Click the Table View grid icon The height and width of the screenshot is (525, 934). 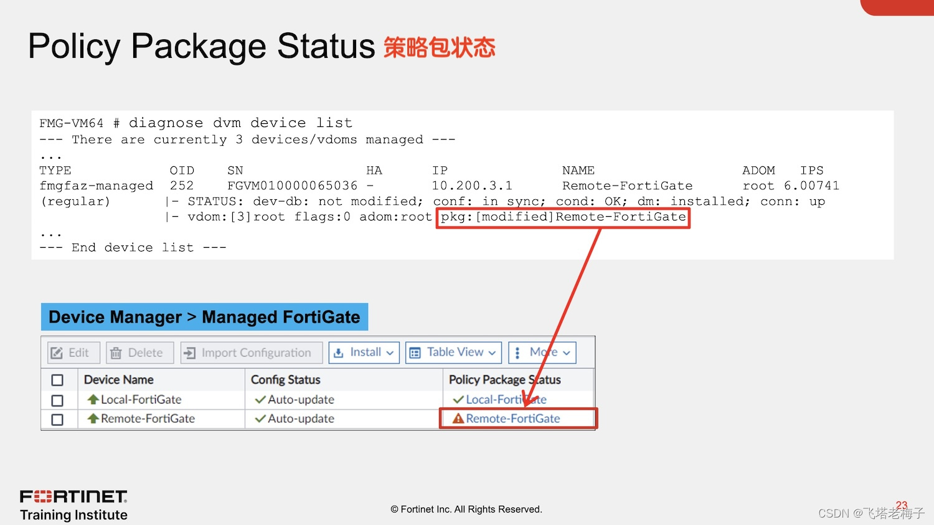tap(415, 353)
